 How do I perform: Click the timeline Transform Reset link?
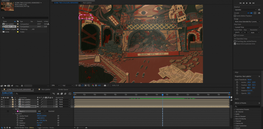39,114
